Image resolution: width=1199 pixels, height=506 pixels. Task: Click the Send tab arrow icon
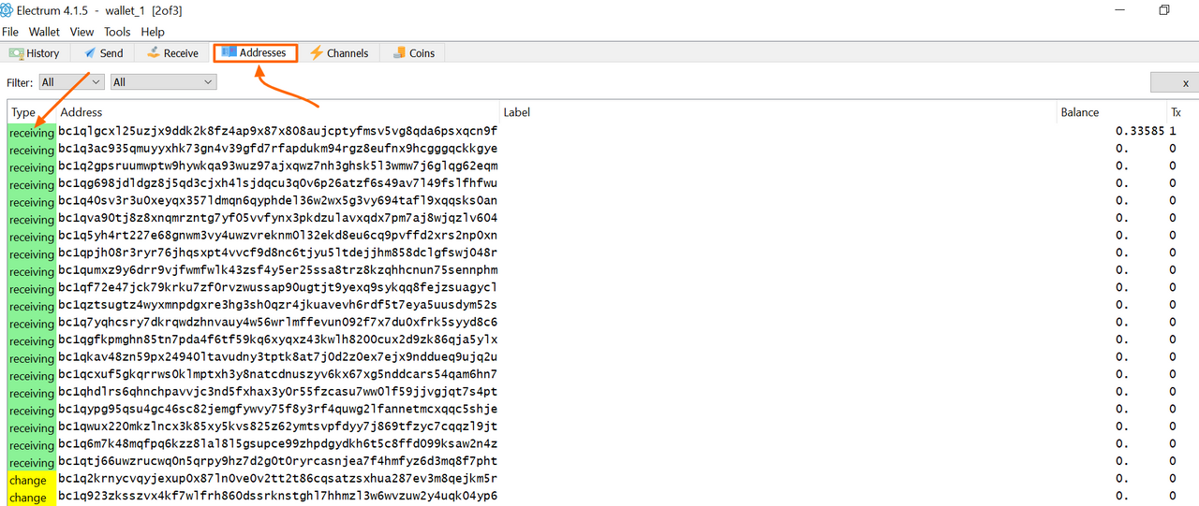tap(89, 53)
